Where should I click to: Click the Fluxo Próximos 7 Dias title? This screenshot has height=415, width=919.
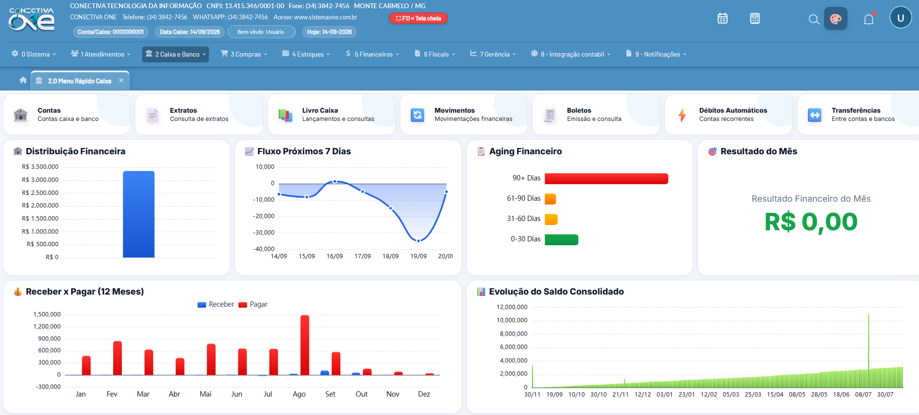pyautogui.click(x=304, y=151)
